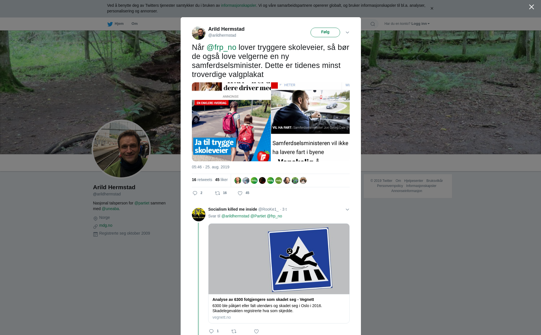This screenshot has height=335, width=541.
Task: Like the Socialism killed me inside reply
Action: tap(256, 331)
